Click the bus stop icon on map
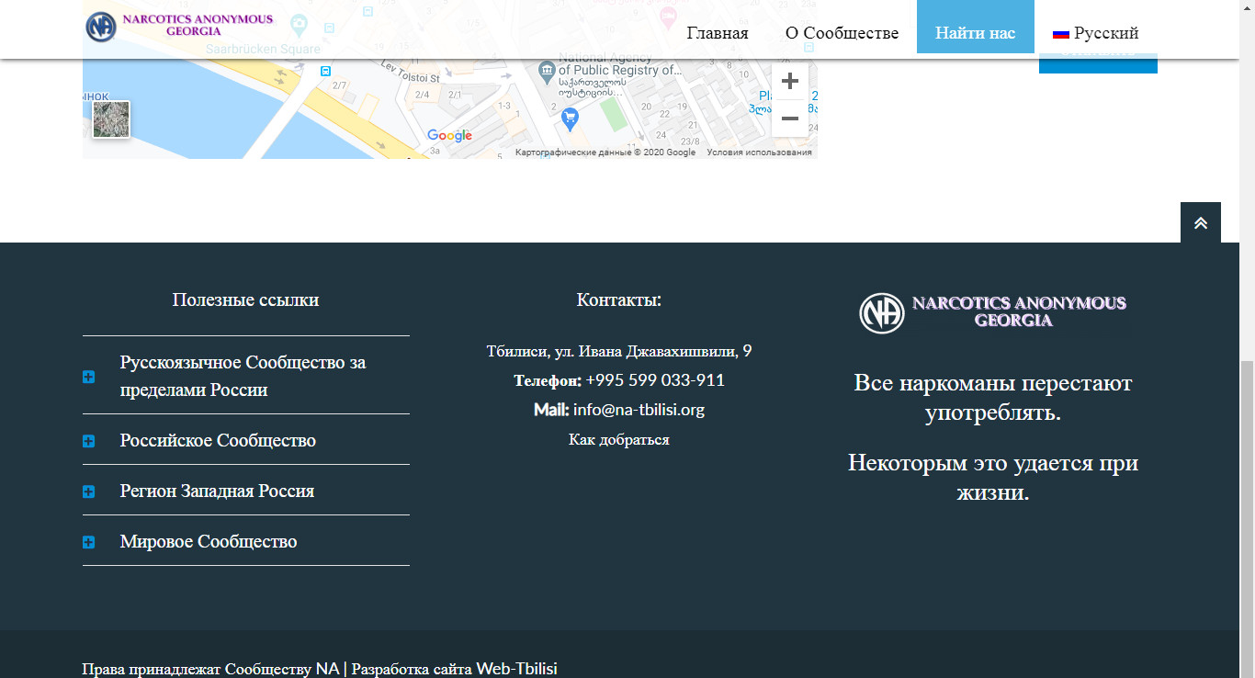Image resolution: width=1255 pixels, height=678 pixels. click(325, 71)
